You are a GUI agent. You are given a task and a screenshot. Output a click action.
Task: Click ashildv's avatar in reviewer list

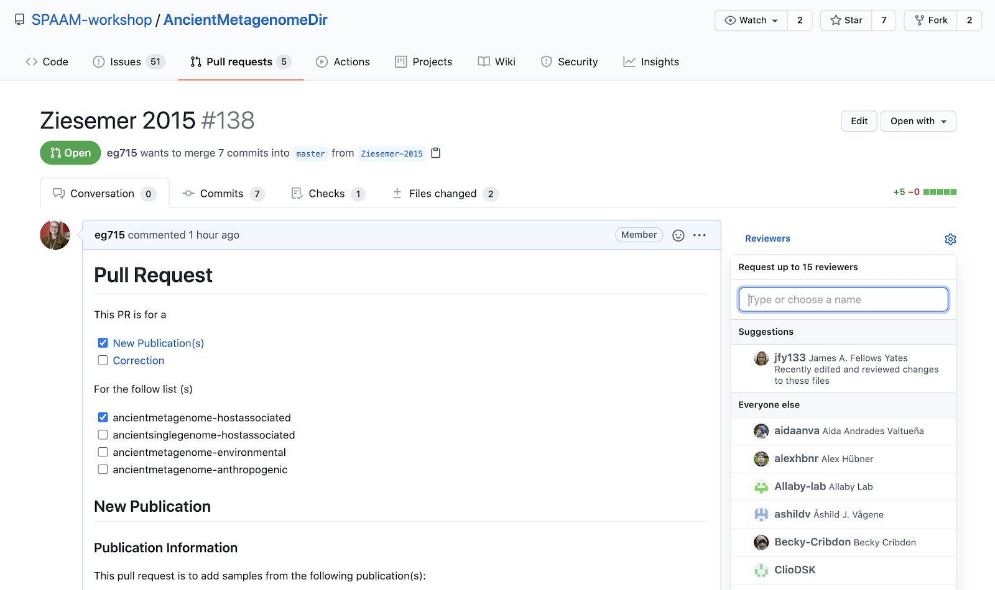tap(761, 514)
